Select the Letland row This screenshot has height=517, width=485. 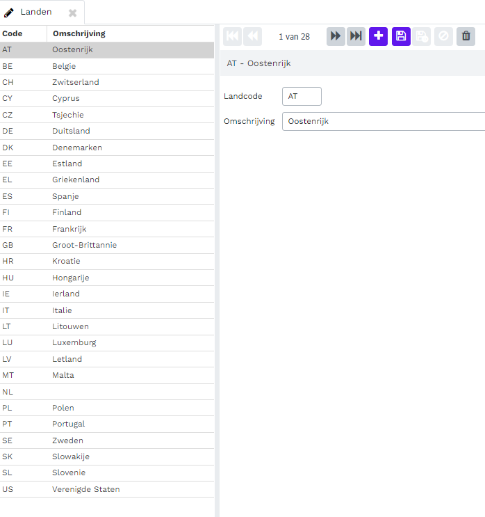point(107,359)
